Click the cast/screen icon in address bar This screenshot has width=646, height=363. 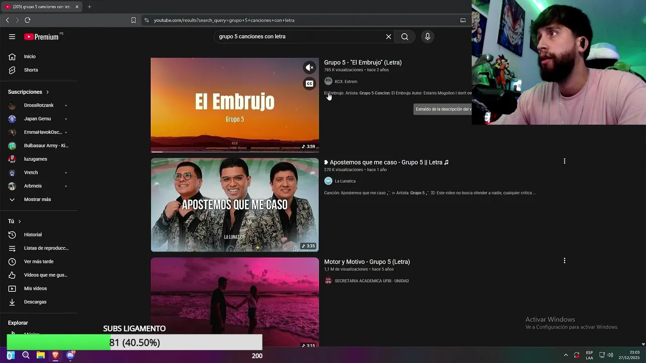(463, 20)
